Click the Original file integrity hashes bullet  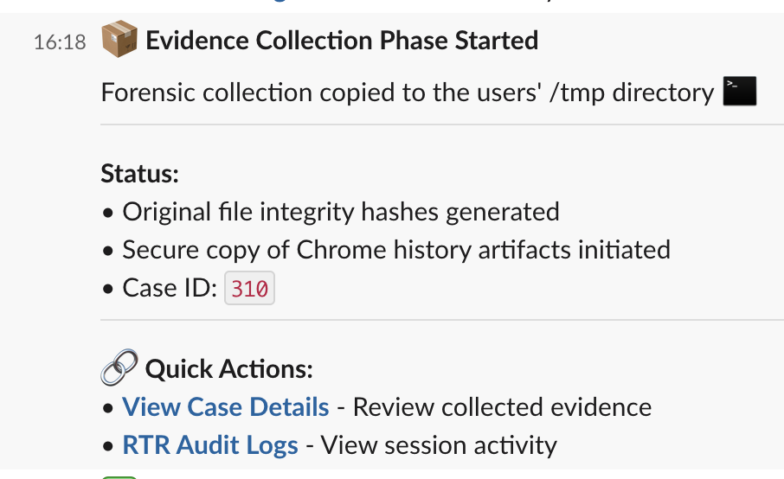[x=341, y=212]
